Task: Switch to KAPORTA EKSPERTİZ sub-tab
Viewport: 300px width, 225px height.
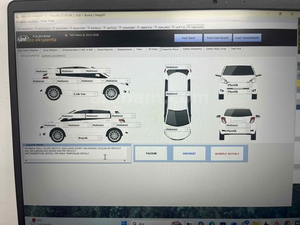Action: (x=54, y=56)
